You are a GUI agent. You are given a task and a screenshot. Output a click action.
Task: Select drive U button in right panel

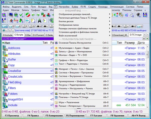(140, 26)
